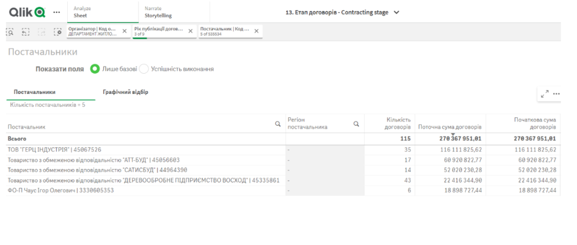Screen dimensions: 577x245
Task: Clear all selections icon
Action: pos(58,32)
